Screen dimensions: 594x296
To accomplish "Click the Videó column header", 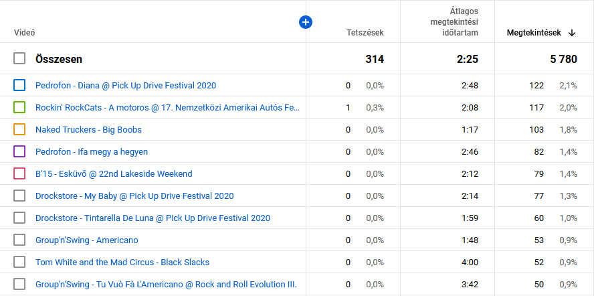I will click(25, 32).
